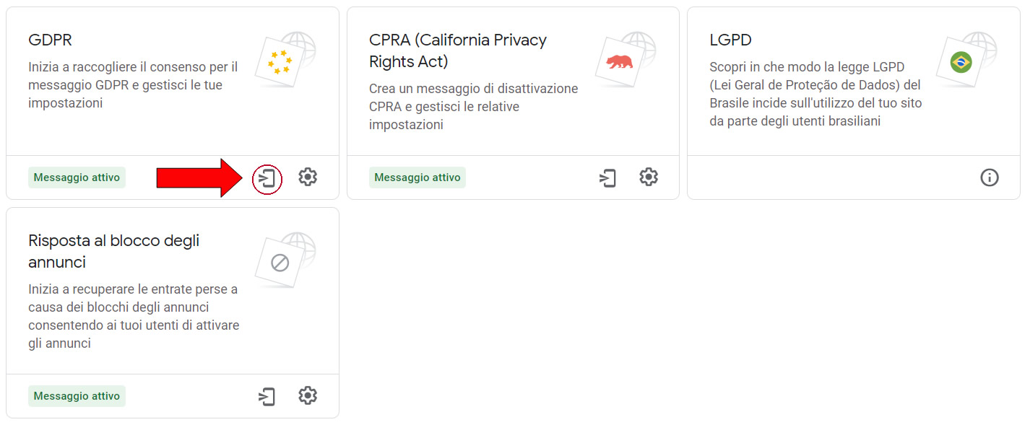The width and height of the screenshot is (1030, 430).
Task: Click the CPRA California bear illustration
Action: click(x=626, y=60)
